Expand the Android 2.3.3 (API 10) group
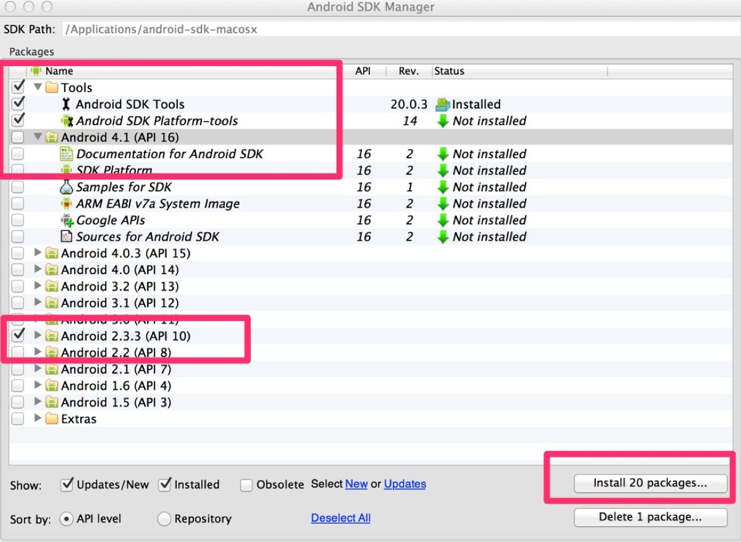This screenshot has height=542, width=741. (x=38, y=336)
